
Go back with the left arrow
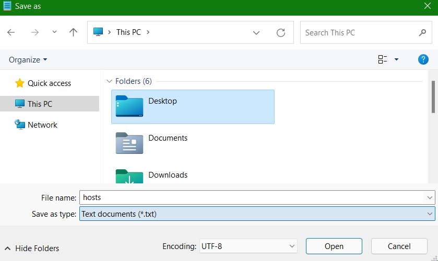(11, 32)
